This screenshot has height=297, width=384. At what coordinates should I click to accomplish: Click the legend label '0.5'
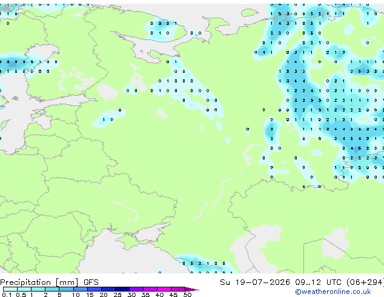[x=21, y=295]
